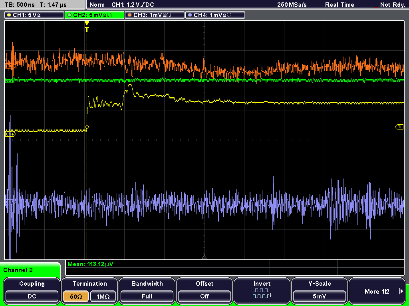Select the CH4 1 mV channel tab
Viewport: 409px width, 306px height.
tap(214, 15)
